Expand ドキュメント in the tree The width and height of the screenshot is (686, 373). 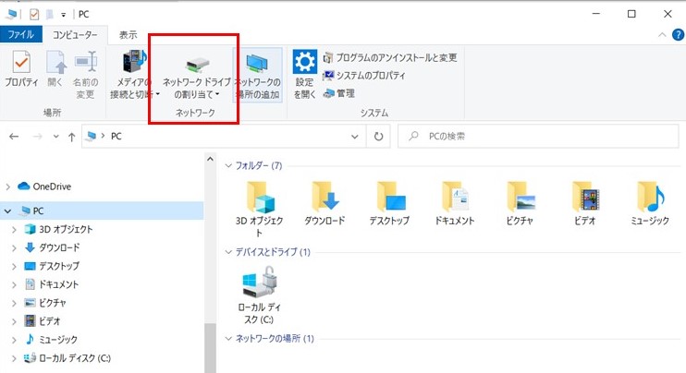click(x=14, y=284)
